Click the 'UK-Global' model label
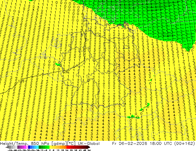The height and width of the screenshot is (151, 196). 89,143
